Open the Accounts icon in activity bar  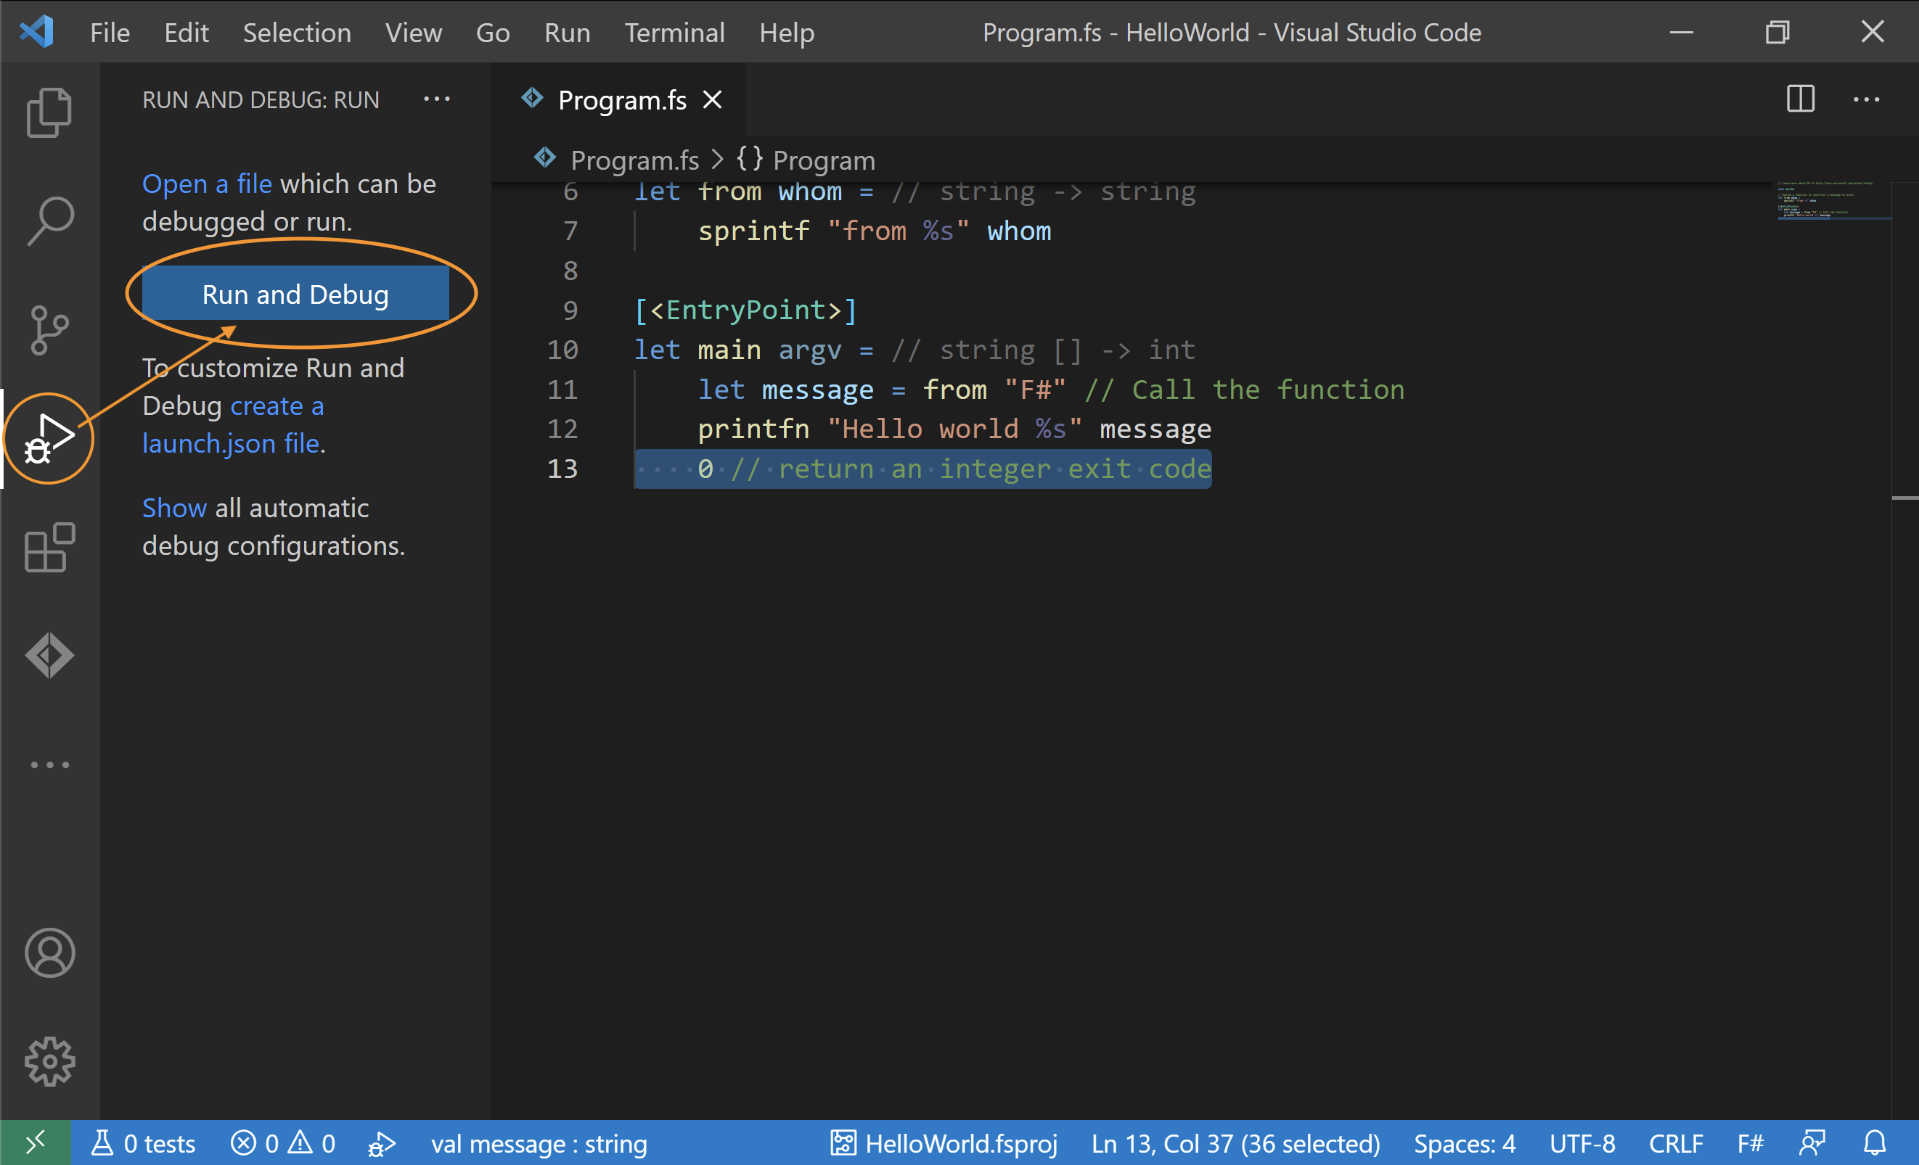click(x=49, y=952)
